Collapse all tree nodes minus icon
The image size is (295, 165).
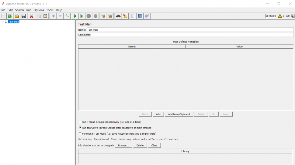point(60,16)
